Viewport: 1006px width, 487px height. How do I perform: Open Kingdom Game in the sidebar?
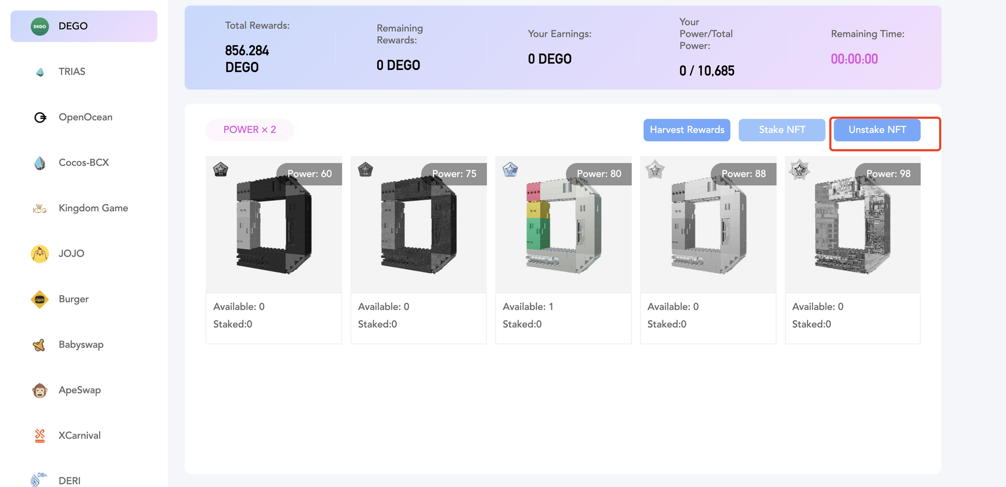click(93, 208)
